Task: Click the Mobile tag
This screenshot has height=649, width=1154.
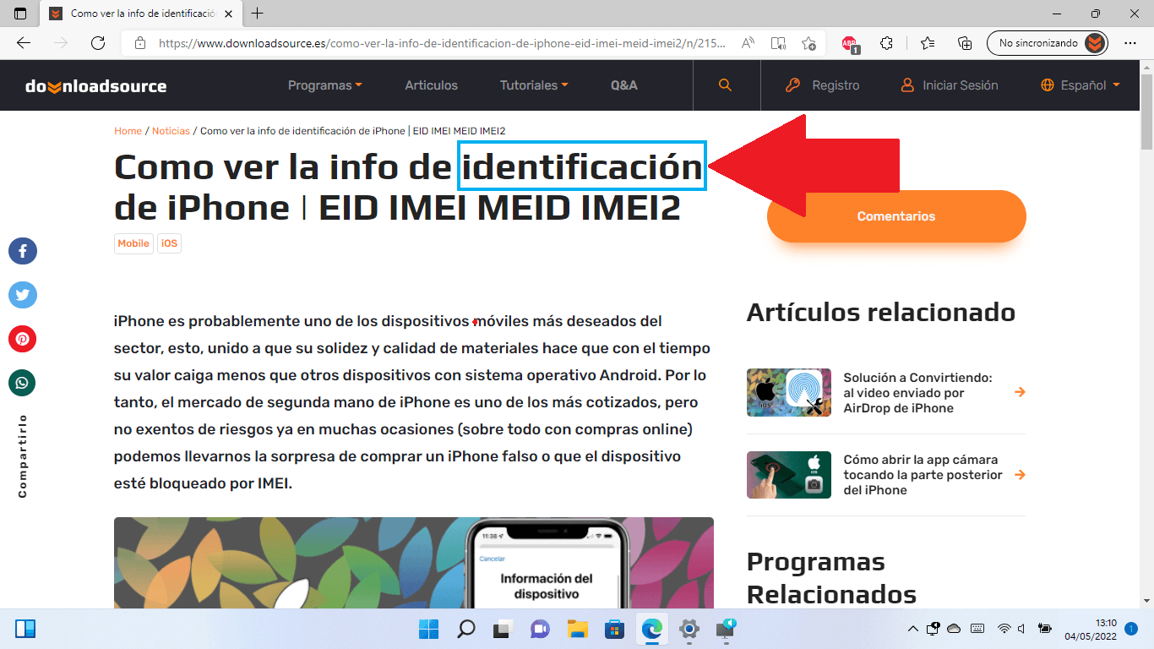Action: pyautogui.click(x=133, y=243)
